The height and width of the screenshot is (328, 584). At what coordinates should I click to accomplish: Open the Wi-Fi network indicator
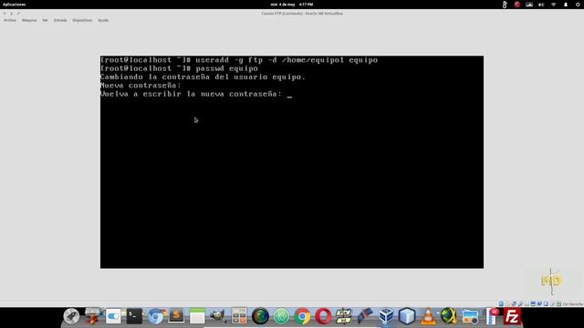tap(554, 5)
